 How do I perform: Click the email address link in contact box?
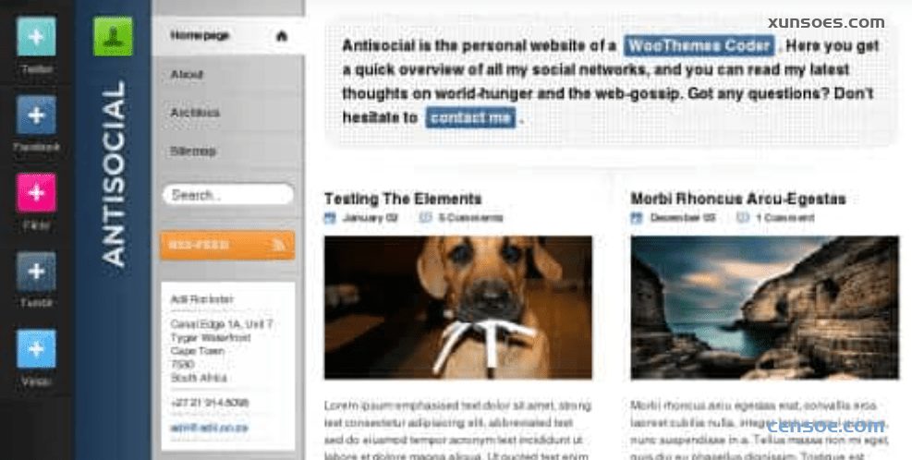click(210, 428)
